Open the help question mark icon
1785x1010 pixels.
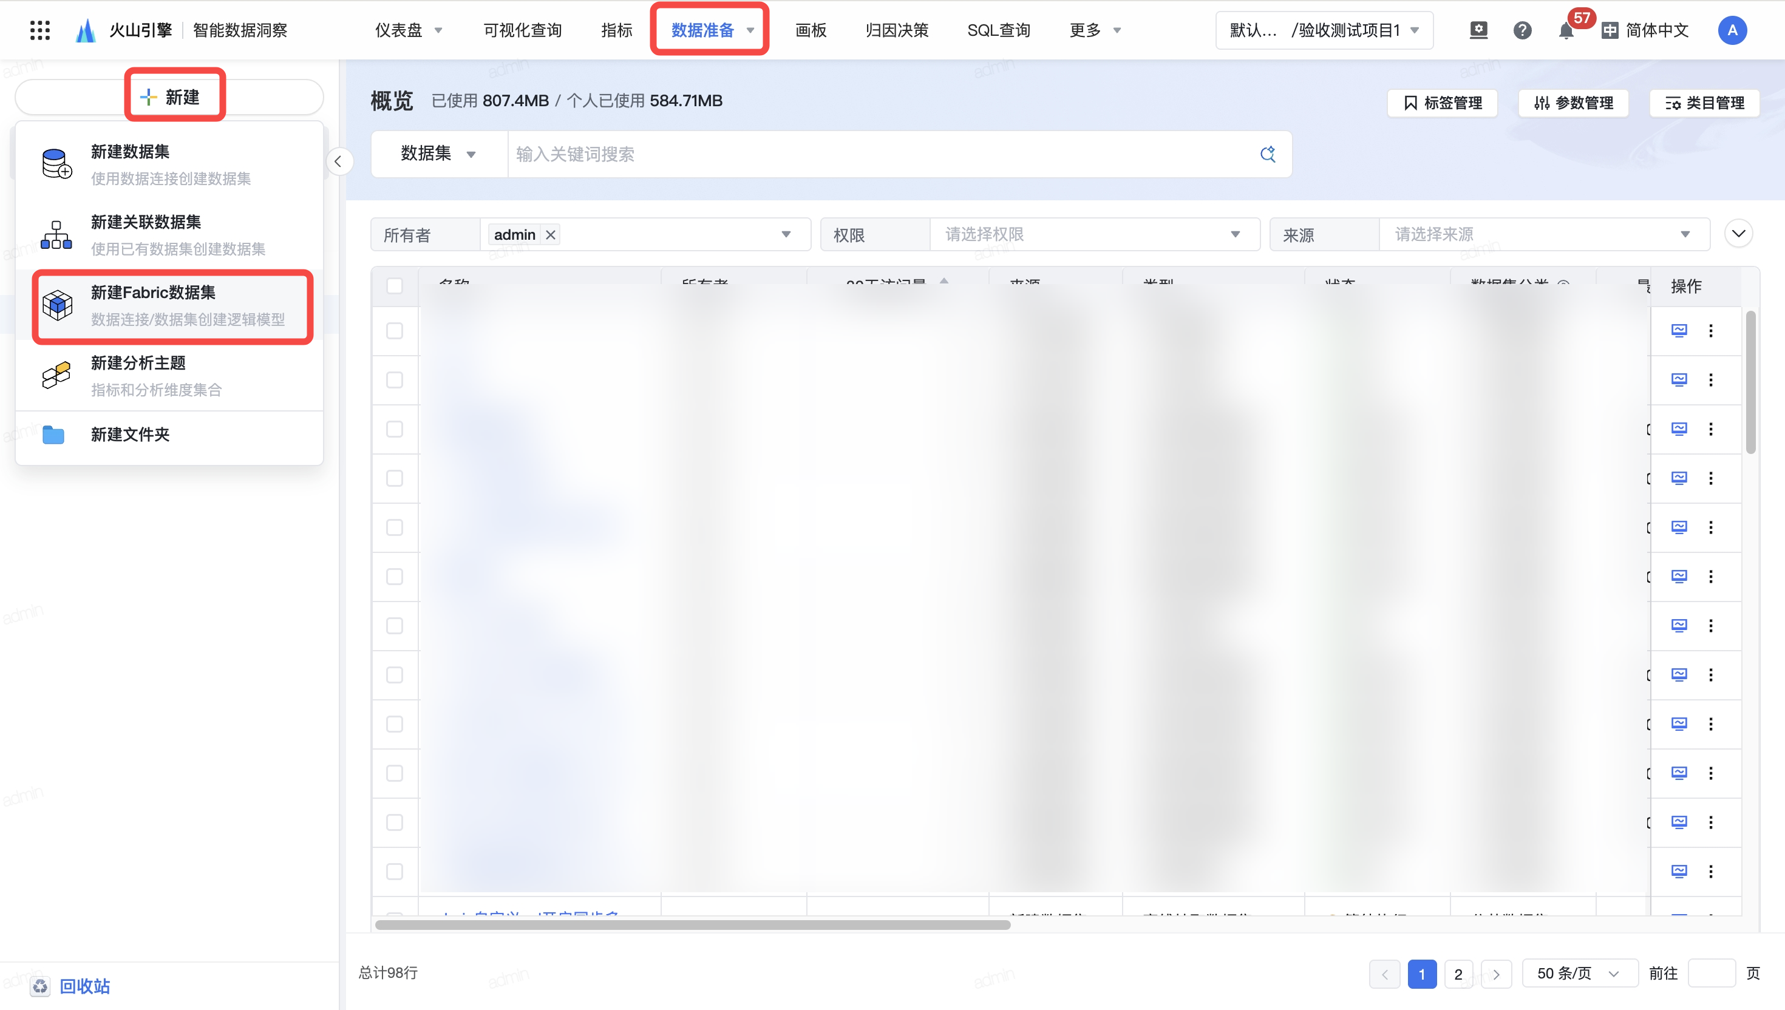[x=1522, y=30]
